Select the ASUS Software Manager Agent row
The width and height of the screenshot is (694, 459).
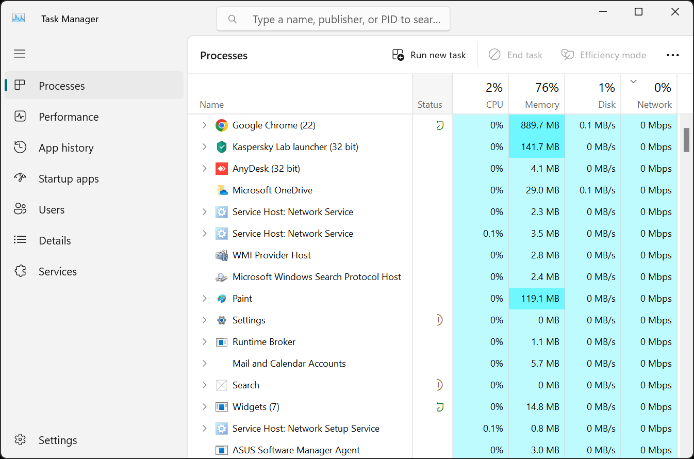(x=433, y=450)
